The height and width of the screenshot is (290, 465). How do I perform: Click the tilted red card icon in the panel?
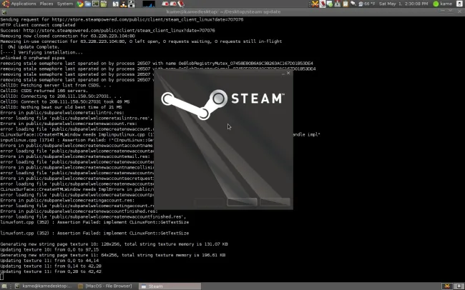coord(181,4)
